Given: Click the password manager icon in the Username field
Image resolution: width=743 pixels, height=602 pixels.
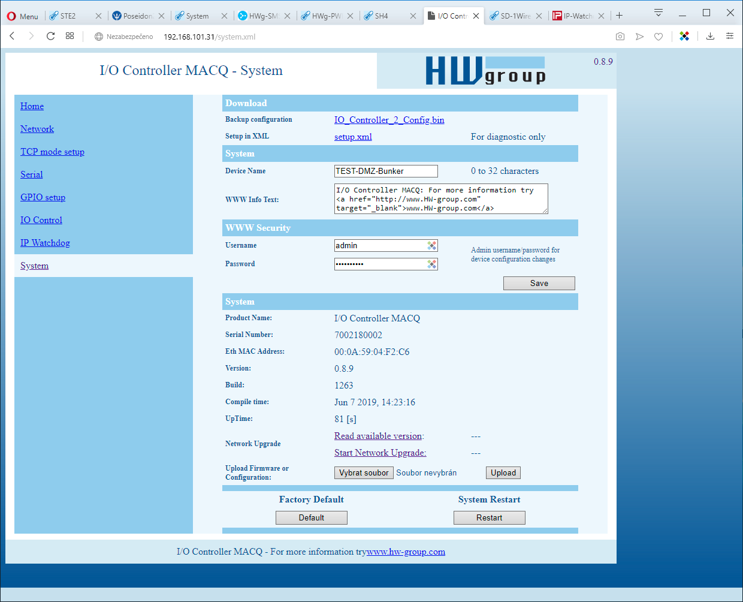Looking at the screenshot, I should tap(431, 245).
